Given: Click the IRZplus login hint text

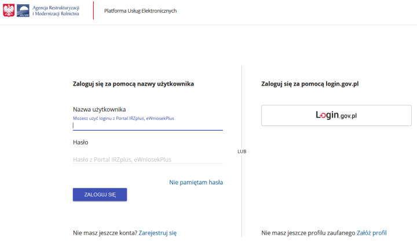Looking at the screenshot, I should click(123, 118).
